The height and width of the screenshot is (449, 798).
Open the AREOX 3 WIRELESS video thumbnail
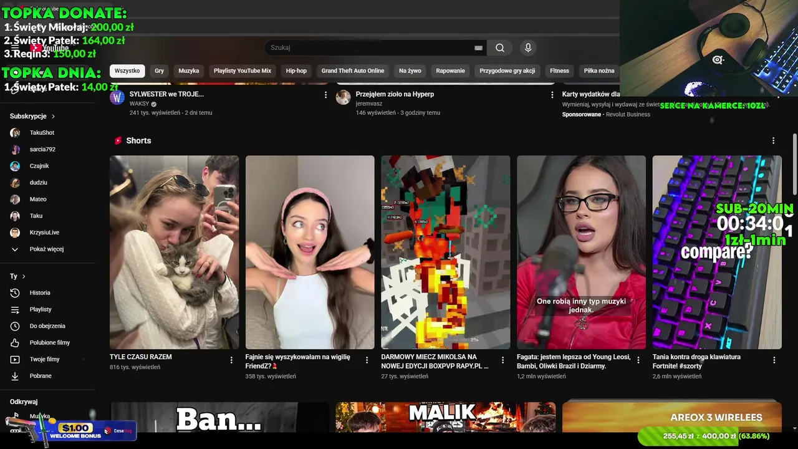[672, 417]
